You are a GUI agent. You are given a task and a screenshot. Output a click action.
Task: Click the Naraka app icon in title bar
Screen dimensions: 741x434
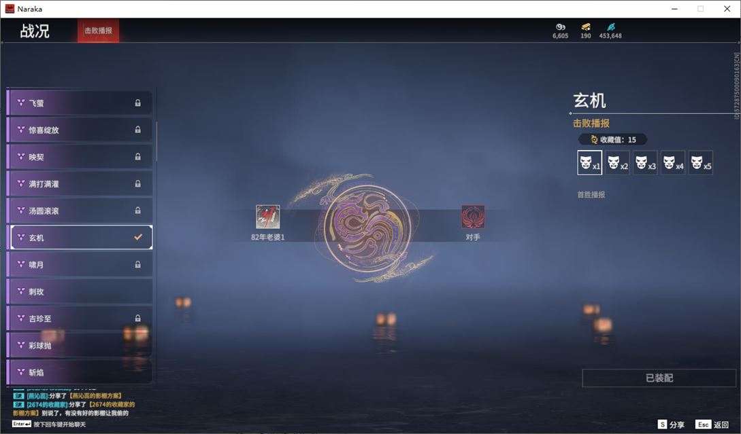point(10,9)
